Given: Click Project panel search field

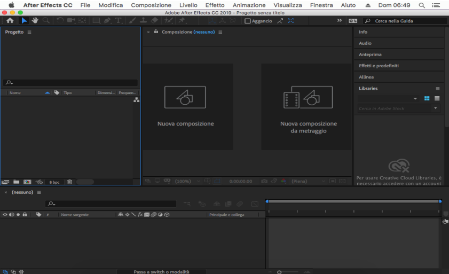Looking at the screenshot, I should point(70,83).
